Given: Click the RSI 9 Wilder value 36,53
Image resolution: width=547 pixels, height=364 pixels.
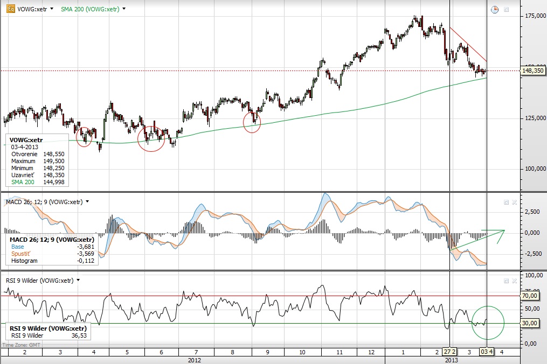Looking at the screenshot, I should [79, 335].
